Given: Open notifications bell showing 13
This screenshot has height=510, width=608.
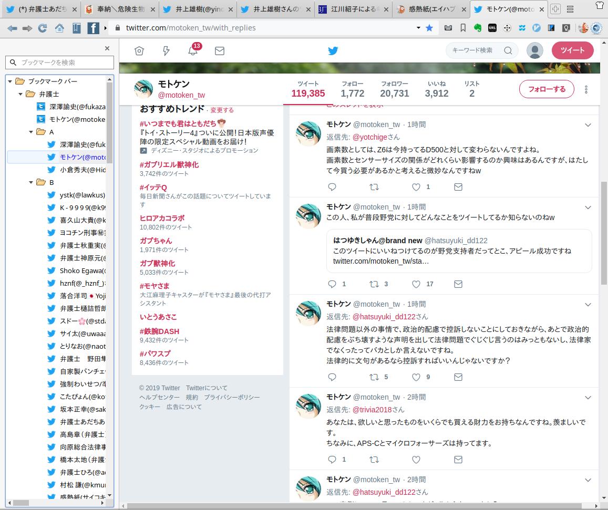Looking at the screenshot, I should point(193,50).
